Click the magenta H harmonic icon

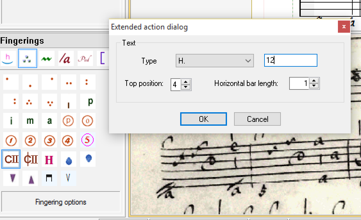(49, 159)
